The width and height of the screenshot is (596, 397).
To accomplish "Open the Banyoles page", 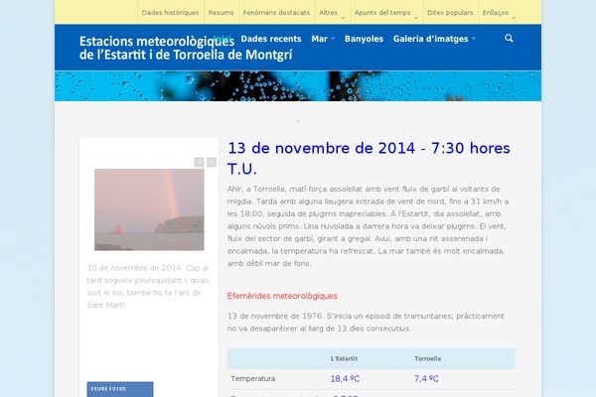I will click(364, 39).
